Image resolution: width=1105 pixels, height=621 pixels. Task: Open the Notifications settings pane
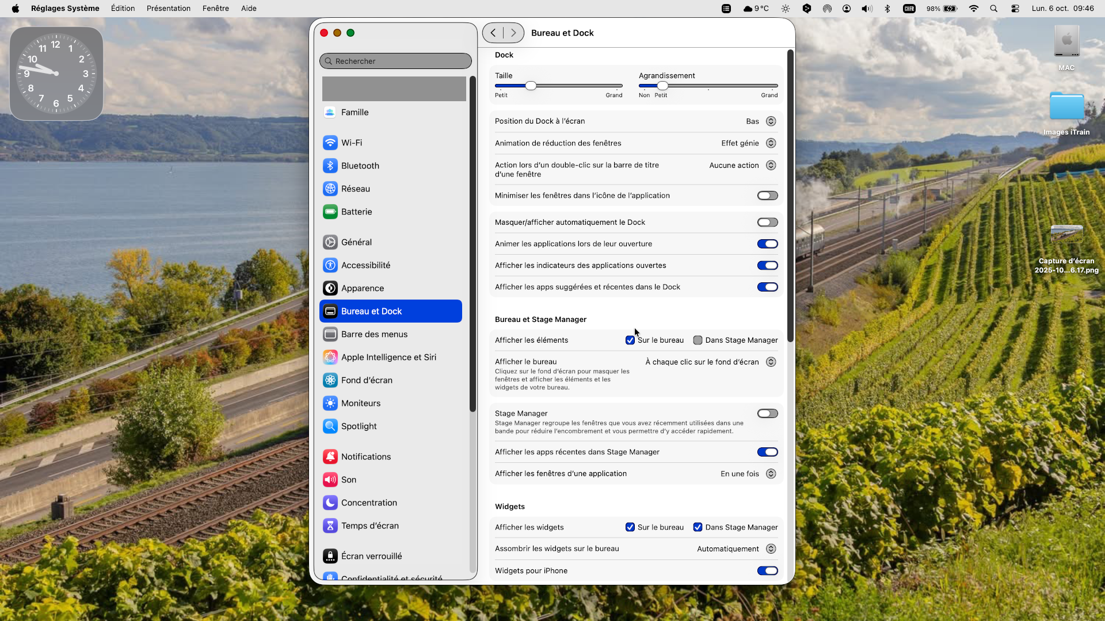tap(365, 457)
